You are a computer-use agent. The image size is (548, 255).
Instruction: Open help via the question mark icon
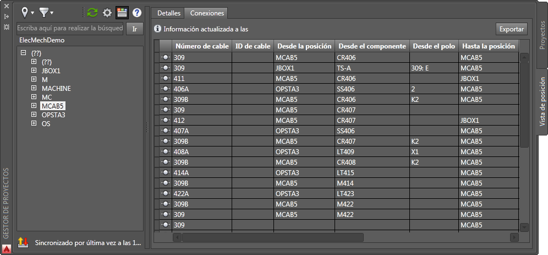pos(137,12)
